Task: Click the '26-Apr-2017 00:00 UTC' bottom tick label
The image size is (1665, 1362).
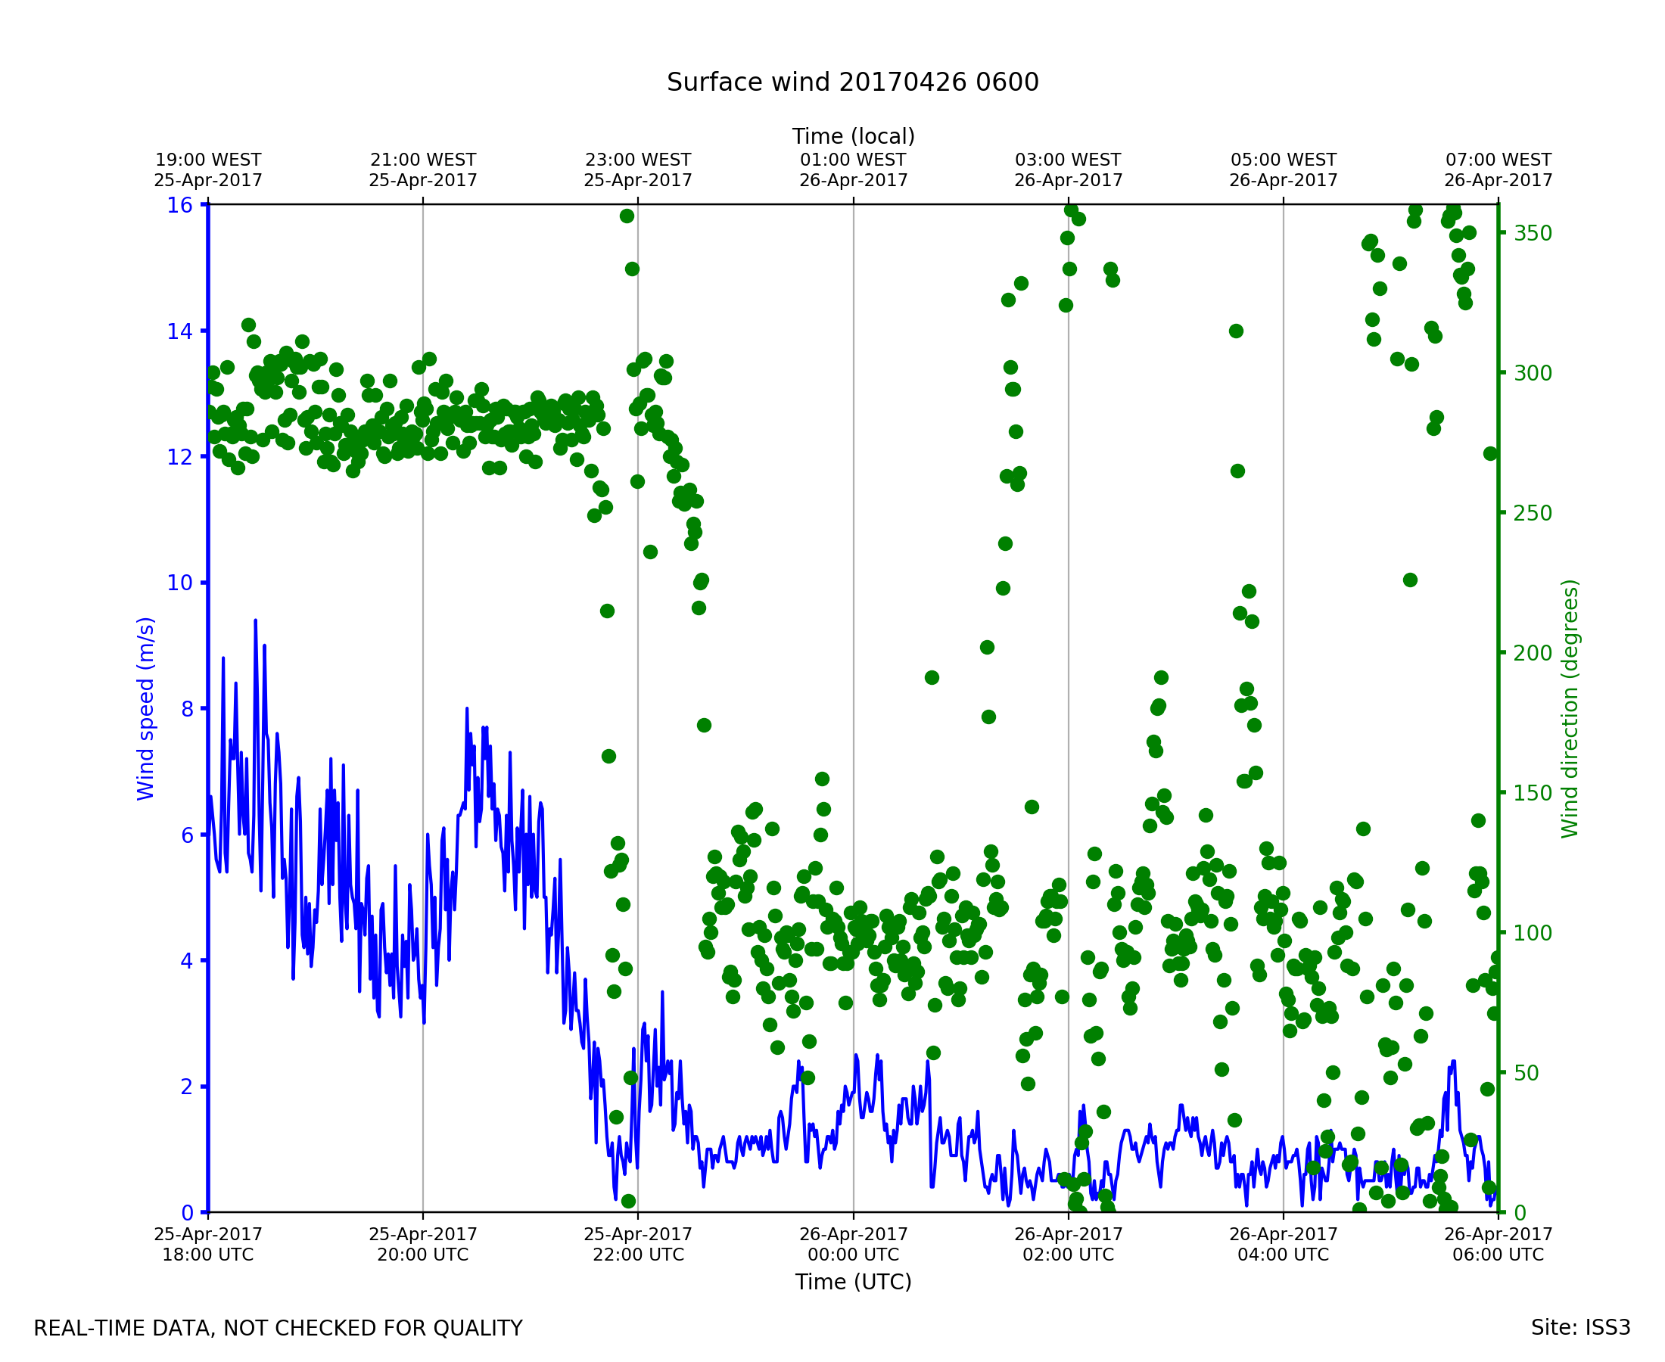Action: (853, 1244)
